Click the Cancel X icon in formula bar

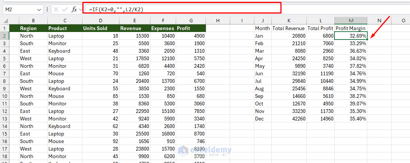(x=56, y=10)
